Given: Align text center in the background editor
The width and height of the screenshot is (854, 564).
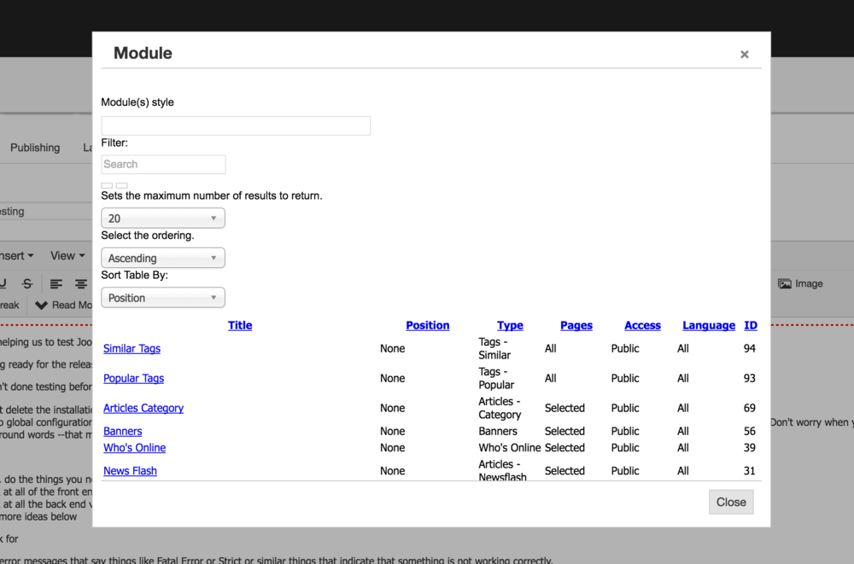Looking at the screenshot, I should (81, 283).
